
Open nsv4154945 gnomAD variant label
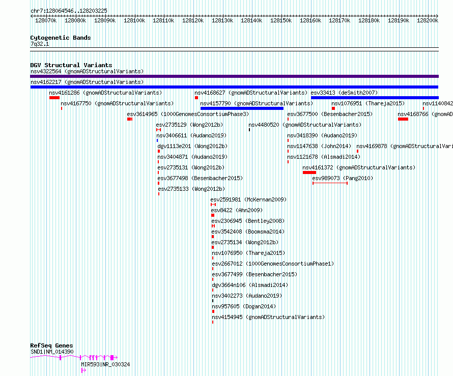(268, 317)
